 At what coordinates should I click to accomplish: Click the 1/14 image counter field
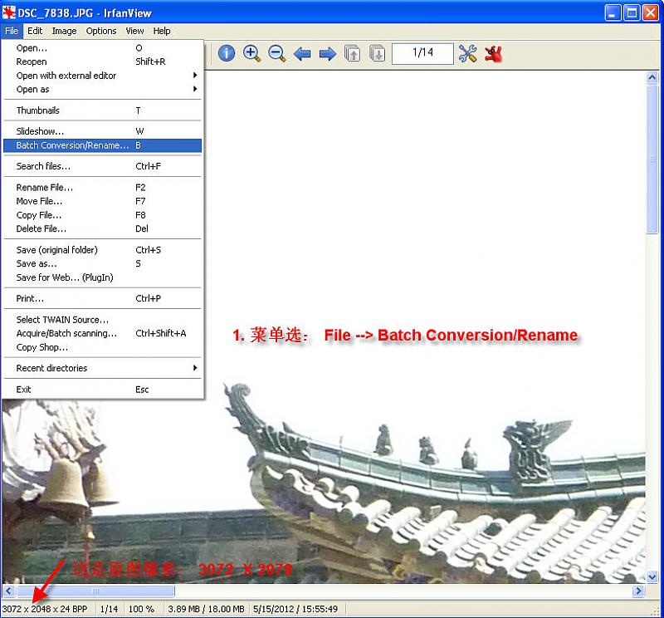423,54
